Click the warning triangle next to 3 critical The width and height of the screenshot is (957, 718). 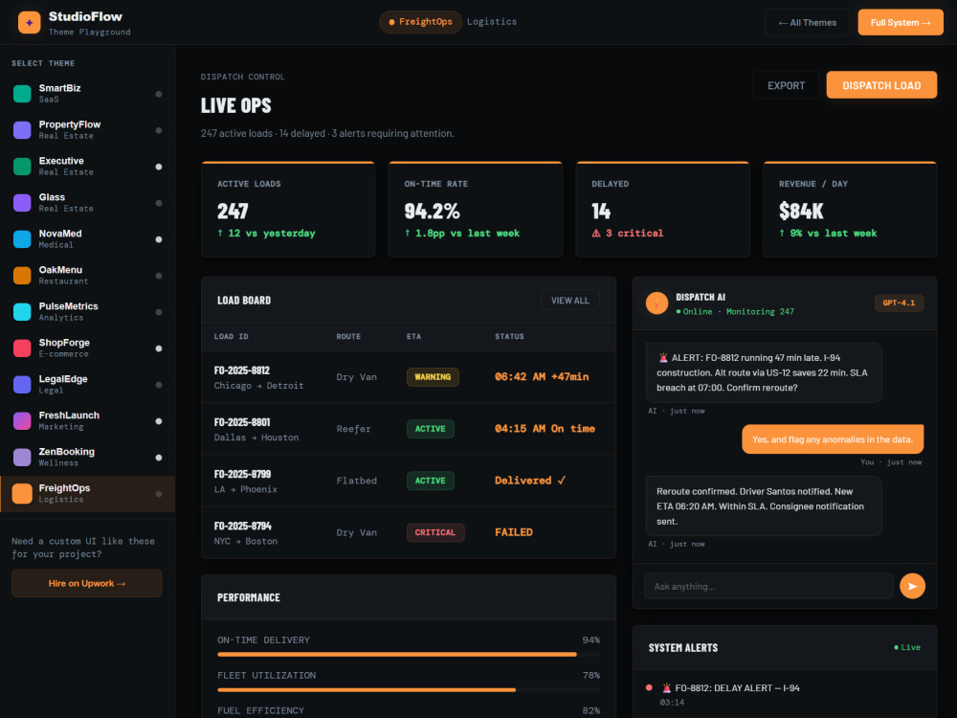coord(595,234)
